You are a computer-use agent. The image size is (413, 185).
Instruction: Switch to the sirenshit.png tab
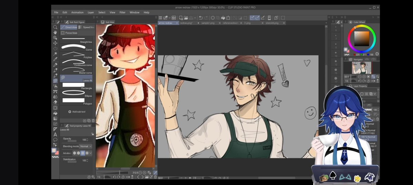272,23
